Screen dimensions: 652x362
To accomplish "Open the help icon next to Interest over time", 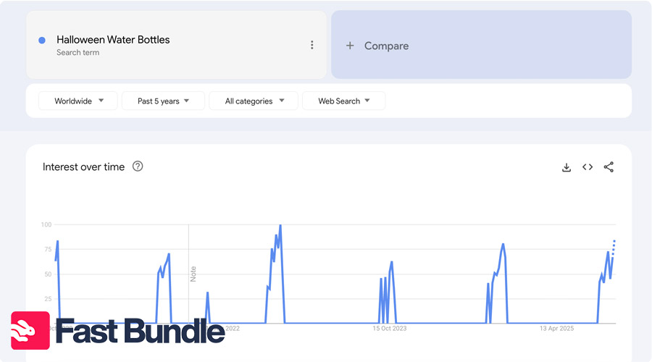I will (x=138, y=167).
